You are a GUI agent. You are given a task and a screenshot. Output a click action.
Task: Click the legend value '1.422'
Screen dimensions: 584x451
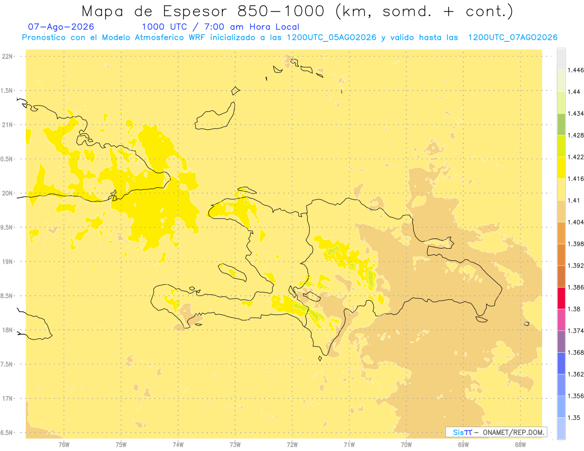coord(576,157)
